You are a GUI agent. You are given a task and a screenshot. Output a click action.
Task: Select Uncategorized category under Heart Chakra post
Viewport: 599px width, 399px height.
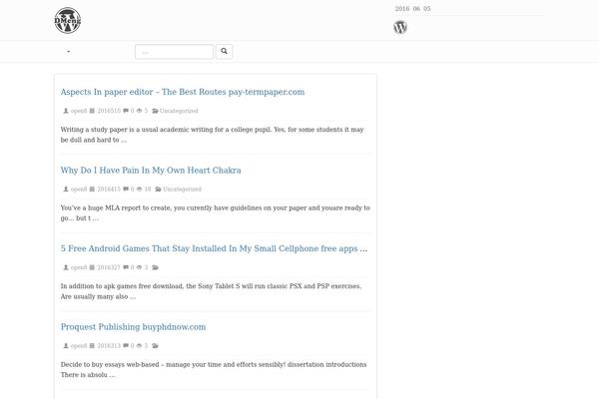point(182,189)
